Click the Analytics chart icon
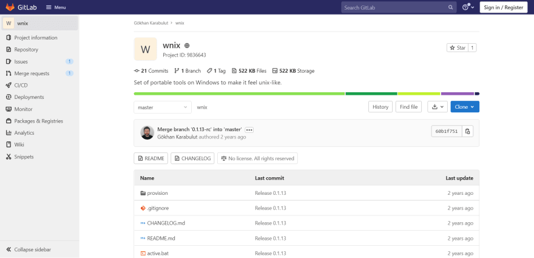The height and width of the screenshot is (258, 534). tap(8, 132)
